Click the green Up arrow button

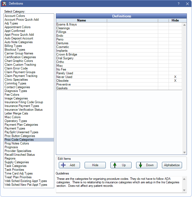[121, 165]
